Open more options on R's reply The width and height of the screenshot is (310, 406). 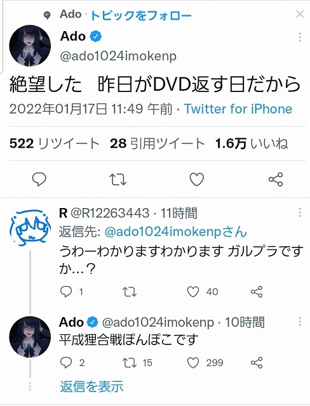(300, 213)
